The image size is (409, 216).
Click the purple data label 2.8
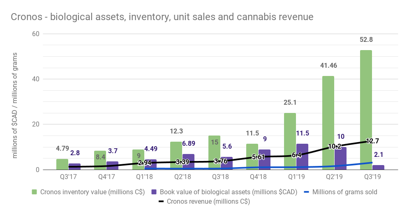75,153
